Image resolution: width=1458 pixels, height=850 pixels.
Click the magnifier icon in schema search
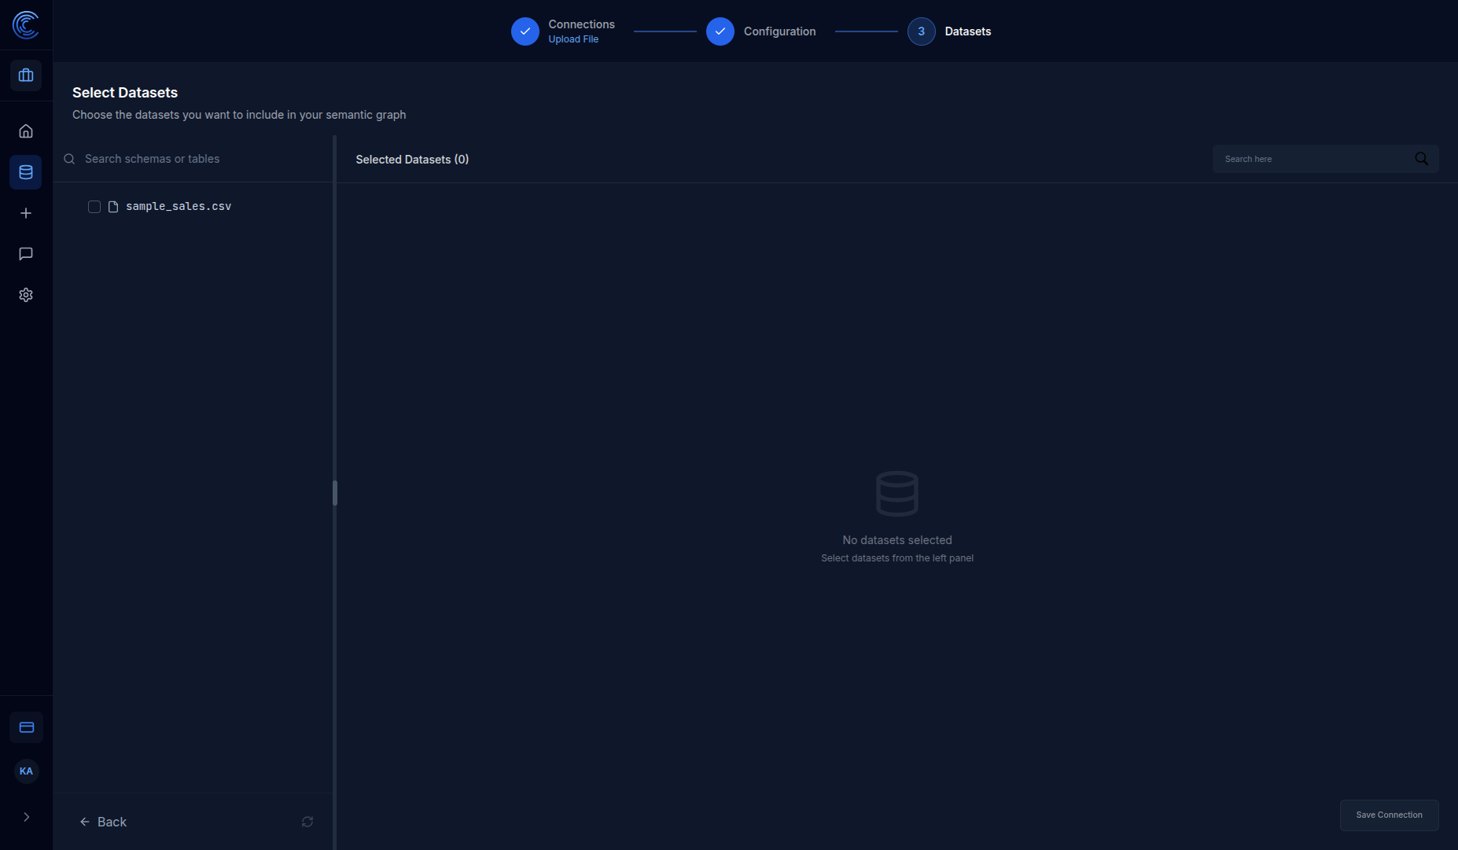(69, 159)
